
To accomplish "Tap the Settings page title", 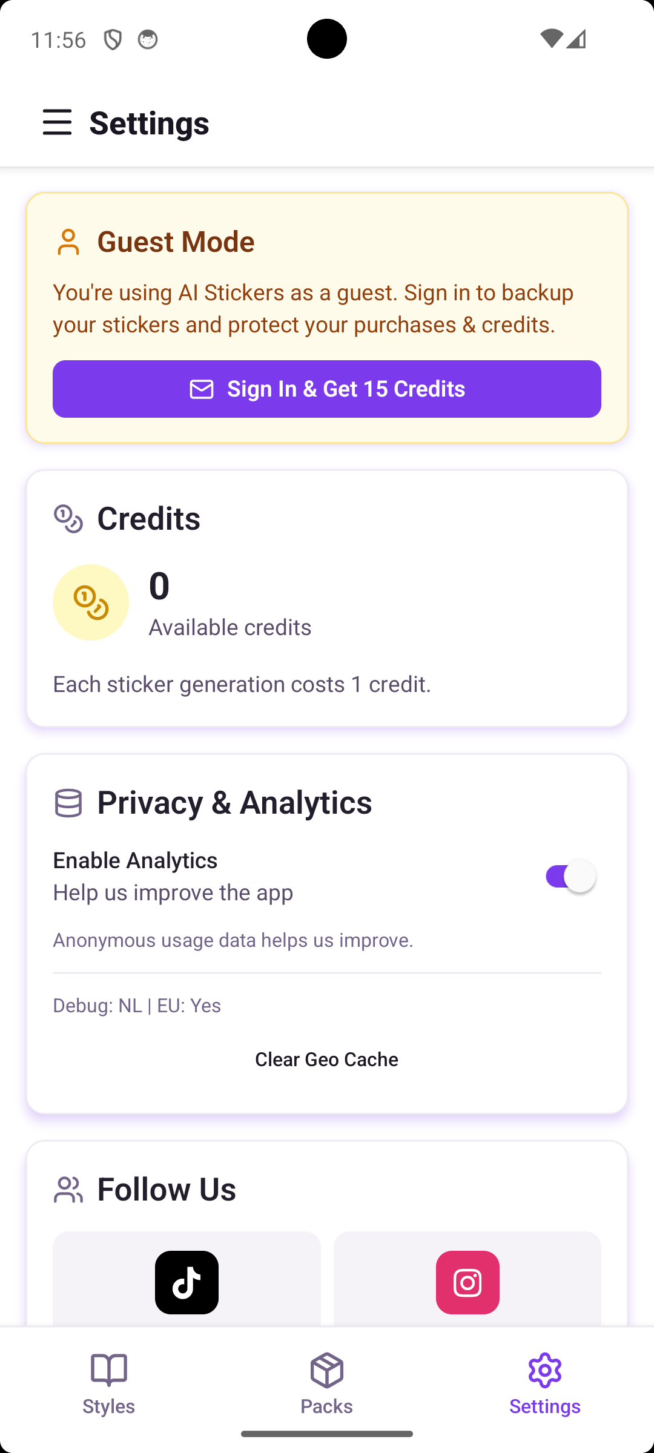I will tap(150, 123).
